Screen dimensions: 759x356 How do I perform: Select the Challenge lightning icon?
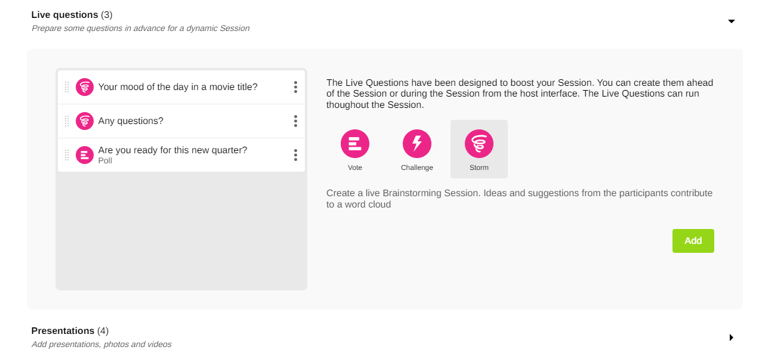click(417, 144)
